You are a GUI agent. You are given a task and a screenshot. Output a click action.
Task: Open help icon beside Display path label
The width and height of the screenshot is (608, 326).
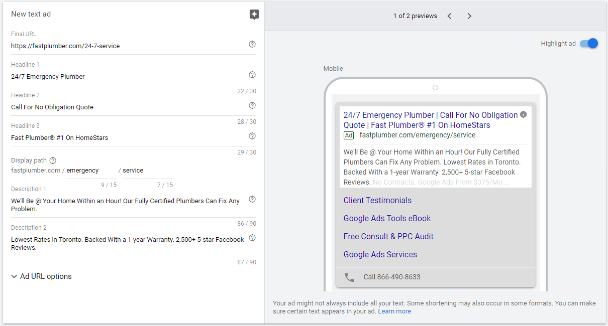pos(53,160)
